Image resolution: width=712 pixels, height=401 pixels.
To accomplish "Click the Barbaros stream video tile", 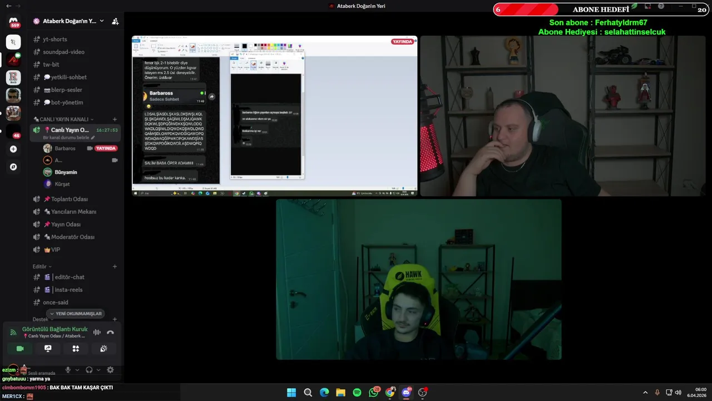I will 274,116.
